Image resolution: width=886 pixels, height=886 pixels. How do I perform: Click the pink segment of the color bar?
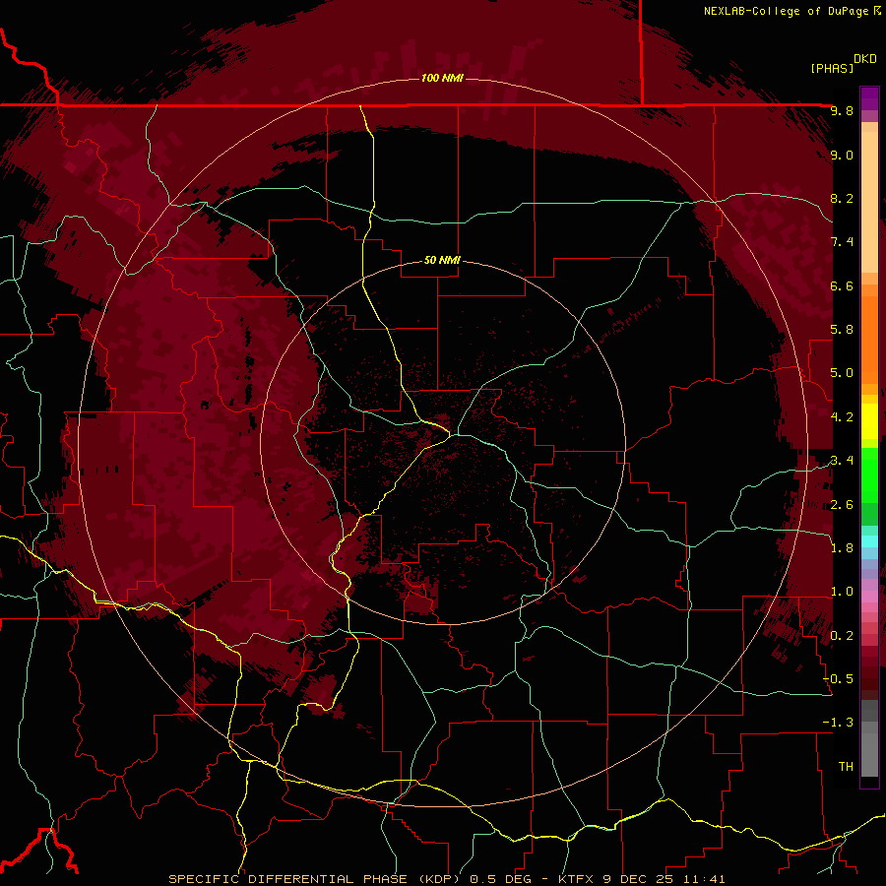(x=869, y=597)
